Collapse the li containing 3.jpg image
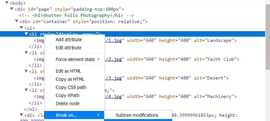This screenshot has height=121, width=270. [26, 71]
